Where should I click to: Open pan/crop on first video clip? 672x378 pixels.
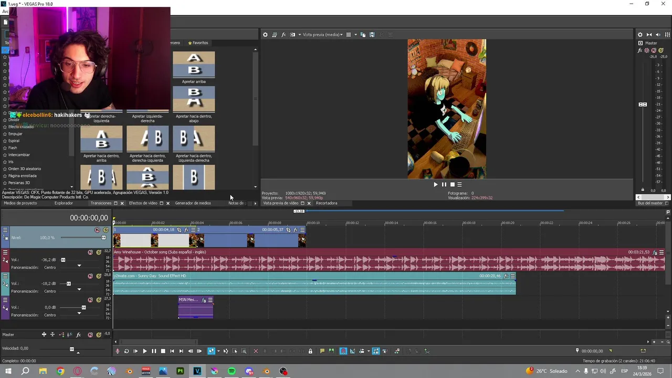(179, 230)
